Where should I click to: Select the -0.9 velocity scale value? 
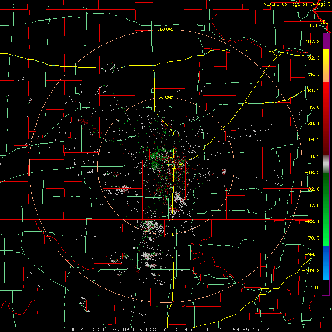coord(314,156)
